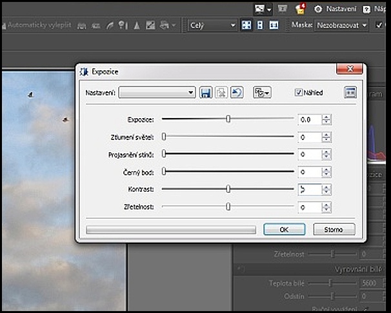Toggle the Náhled preview checkbox
The width and height of the screenshot is (391, 313).
(x=298, y=93)
